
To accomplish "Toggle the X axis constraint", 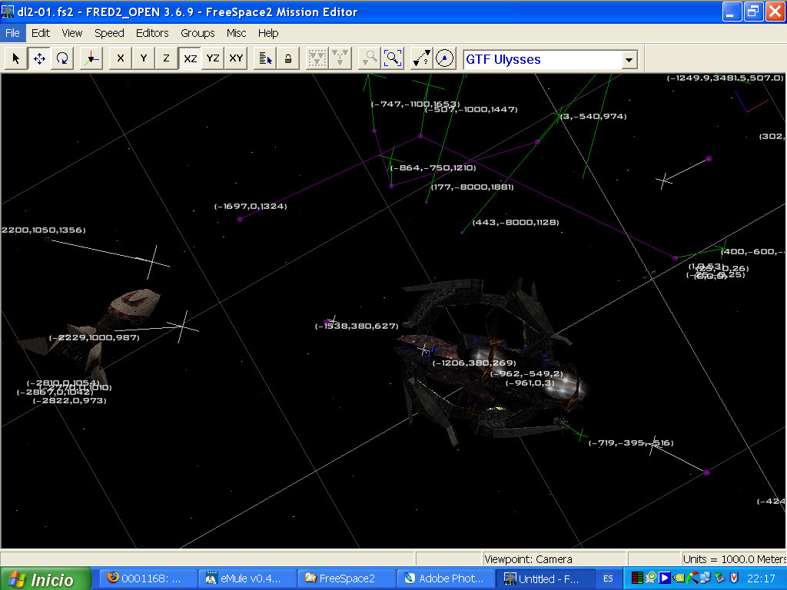I will click(120, 59).
